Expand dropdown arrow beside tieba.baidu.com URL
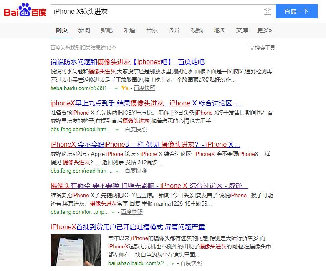This screenshot has height=271, width=326. [x=116, y=89]
